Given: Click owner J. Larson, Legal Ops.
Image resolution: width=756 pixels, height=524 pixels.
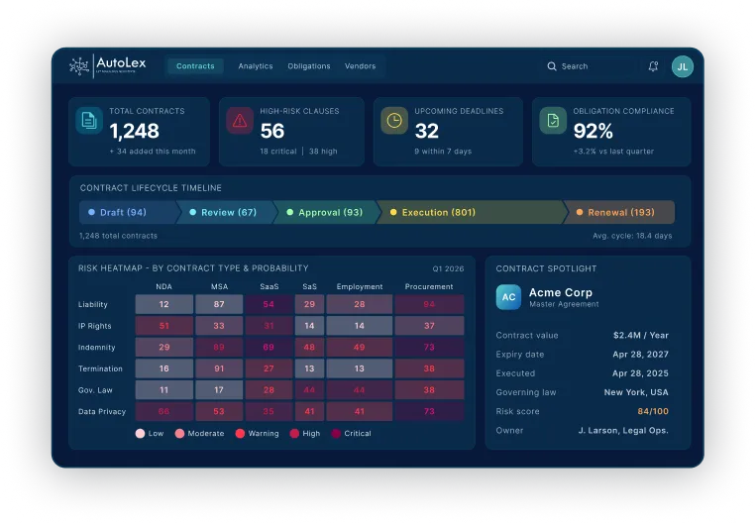Looking at the screenshot, I should 623,431.
